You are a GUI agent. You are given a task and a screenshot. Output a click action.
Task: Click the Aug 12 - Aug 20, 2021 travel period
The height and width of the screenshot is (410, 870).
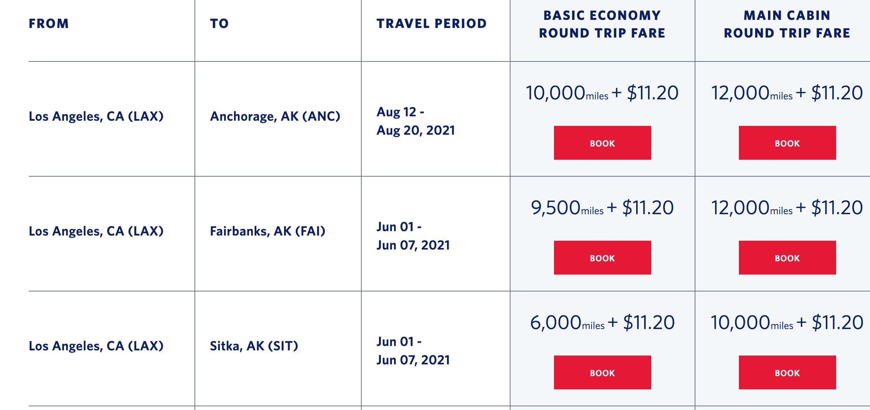[x=415, y=121]
